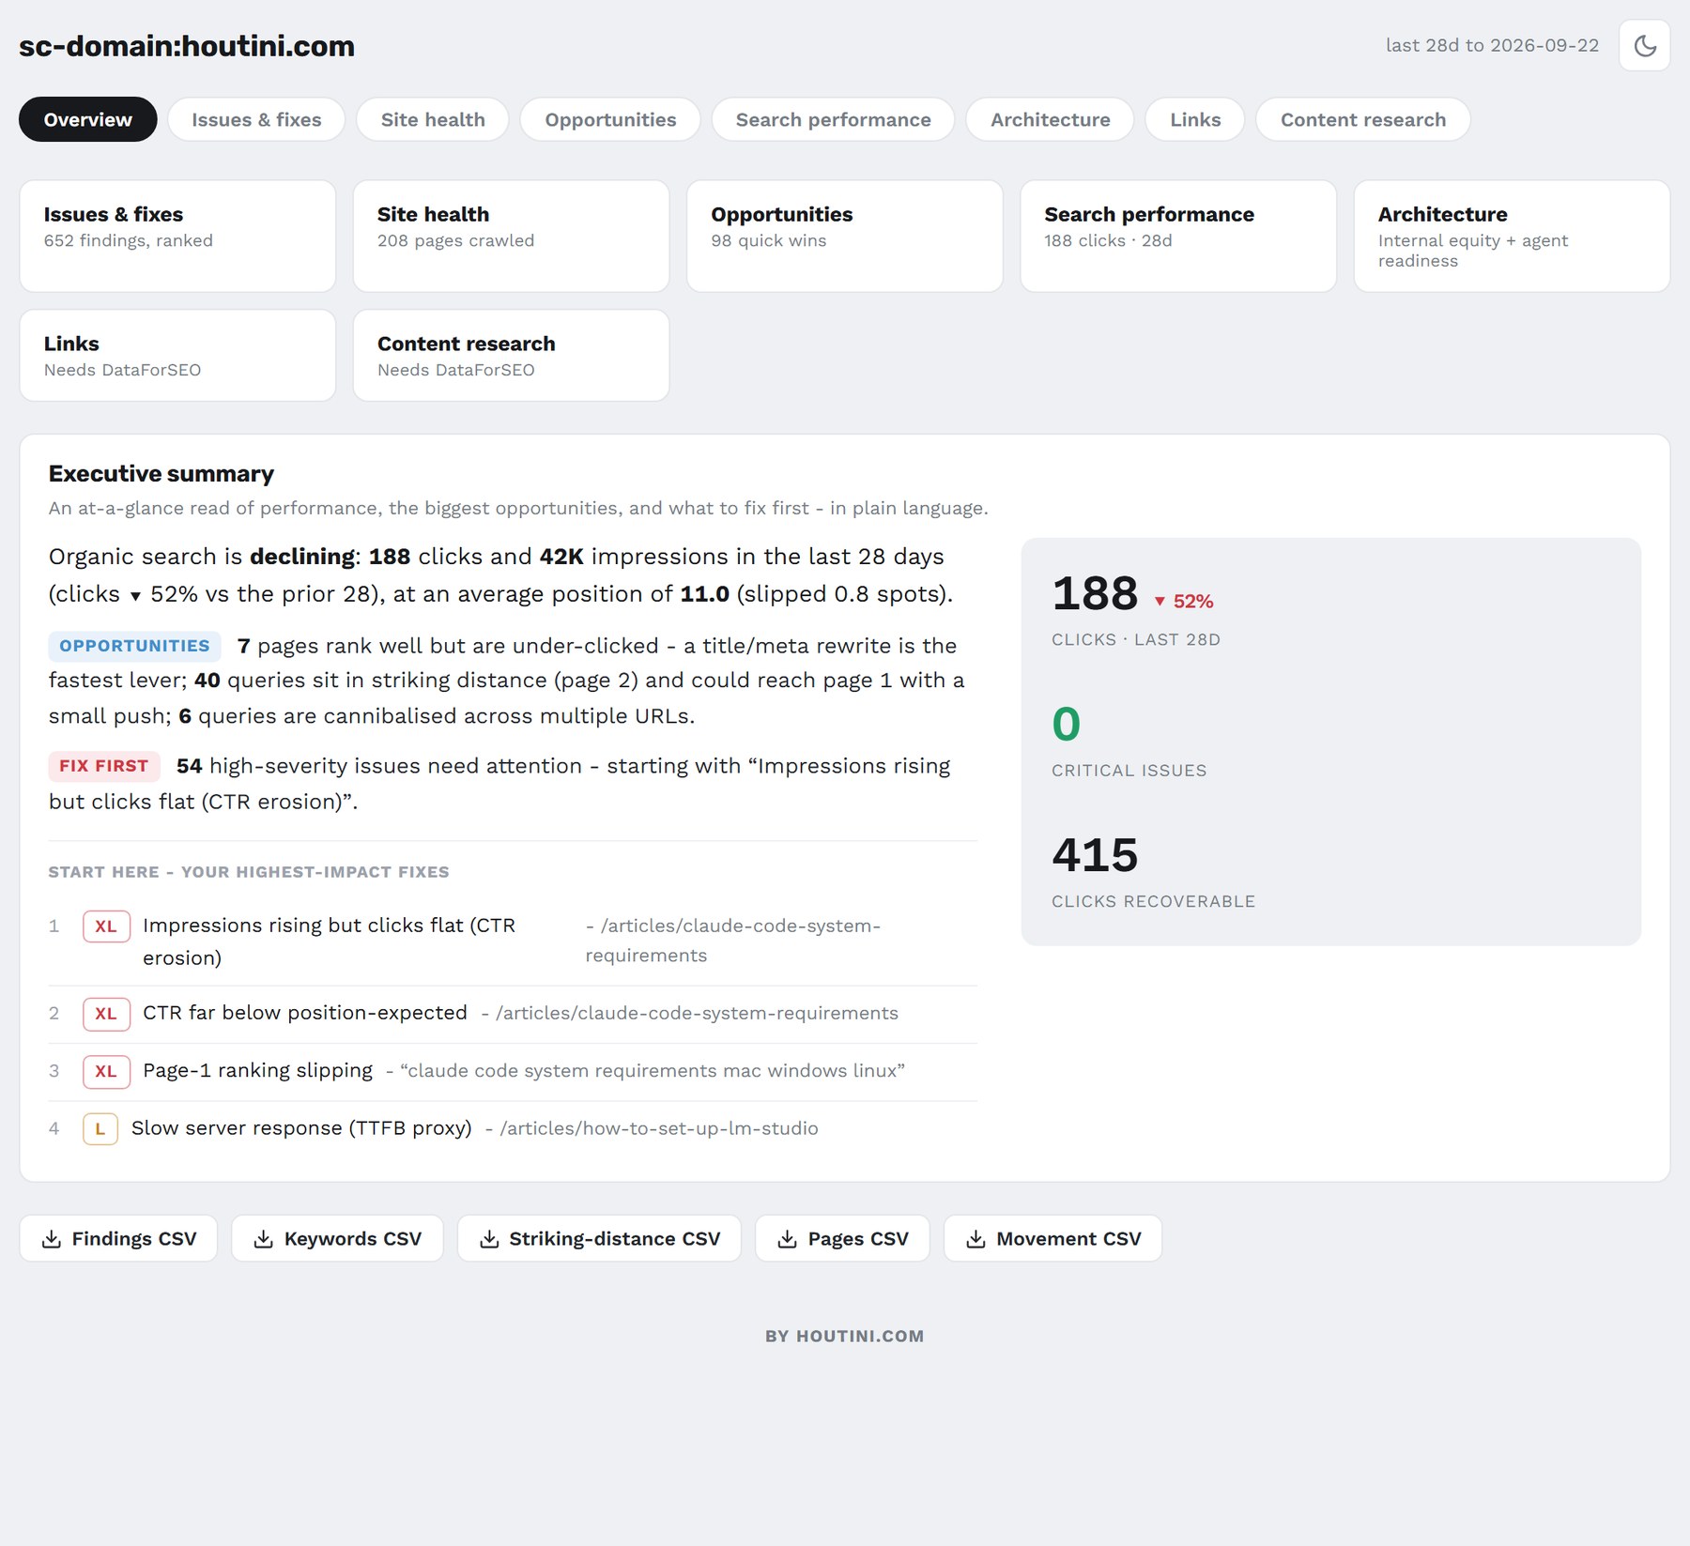The image size is (1690, 1546).
Task: Click the CLICKS RECOVERABLE label
Action: (1153, 901)
